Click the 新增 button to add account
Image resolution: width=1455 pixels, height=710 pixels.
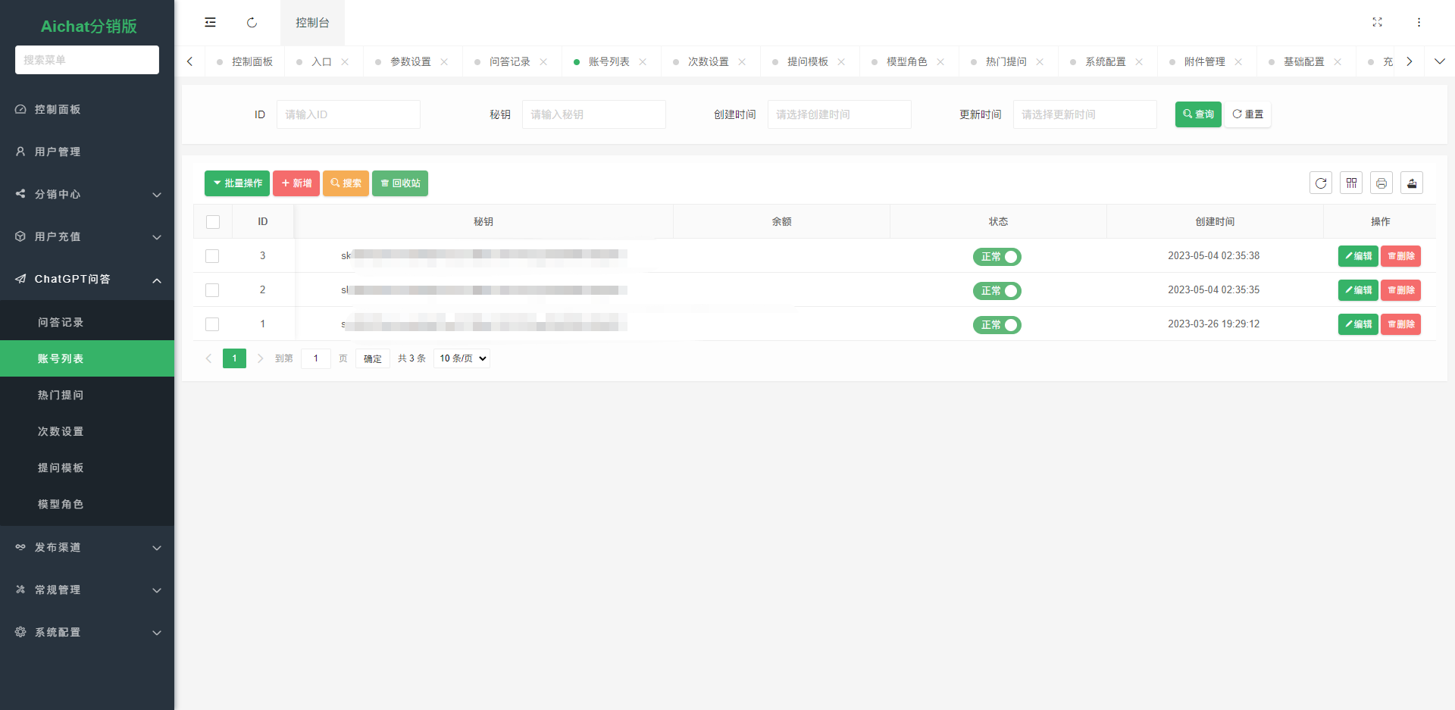click(296, 183)
